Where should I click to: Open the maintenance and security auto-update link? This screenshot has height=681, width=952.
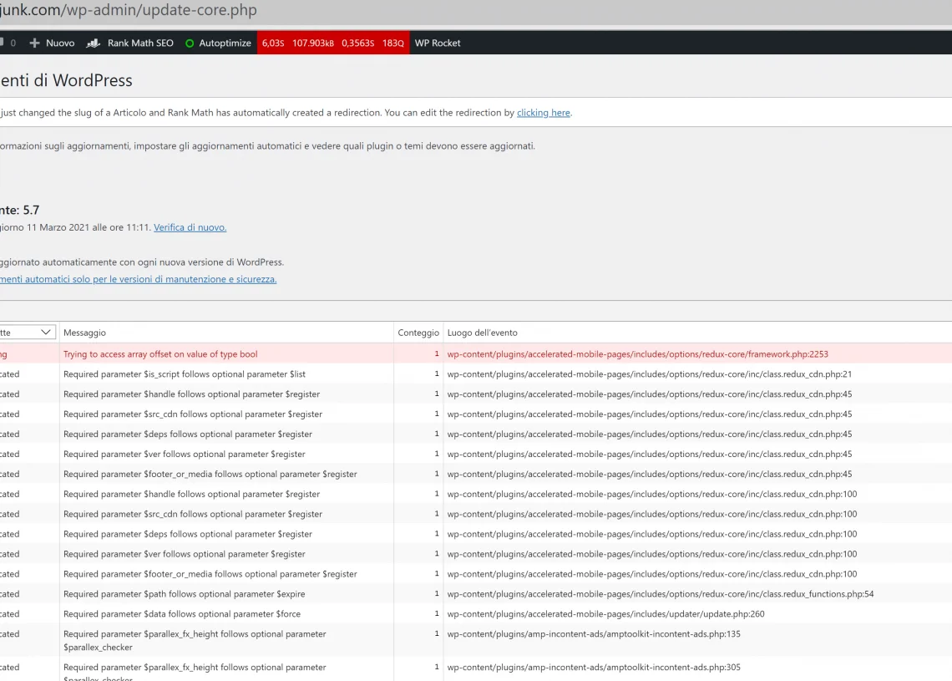click(138, 279)
